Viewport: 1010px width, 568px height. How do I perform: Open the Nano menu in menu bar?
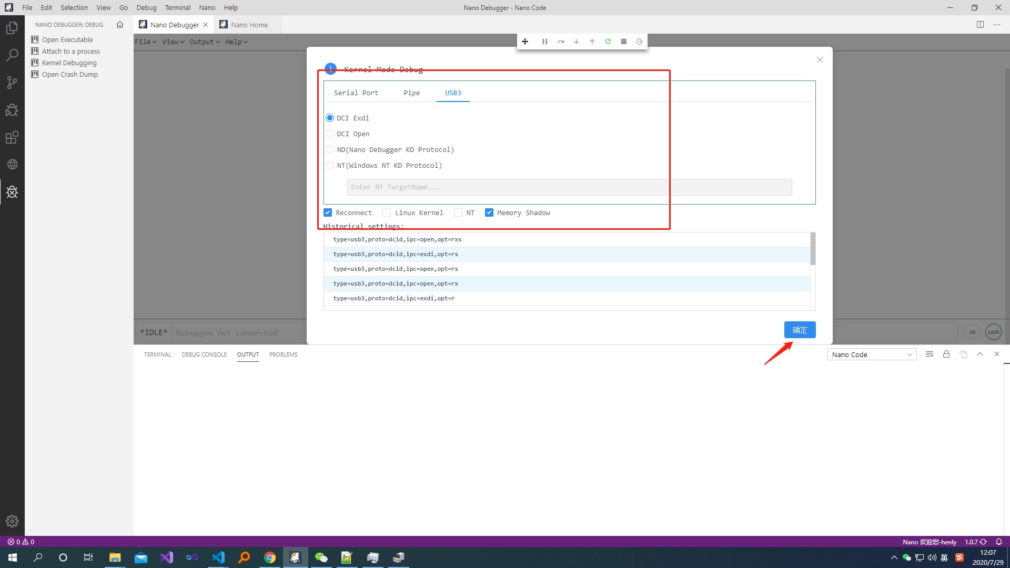[207, 7]
